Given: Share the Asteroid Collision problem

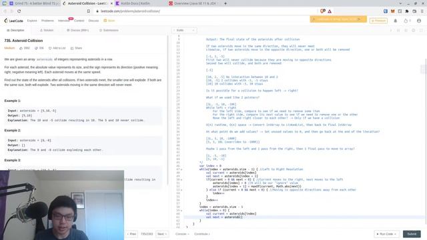Looking at the screenshot, I should tap(76, 48).
